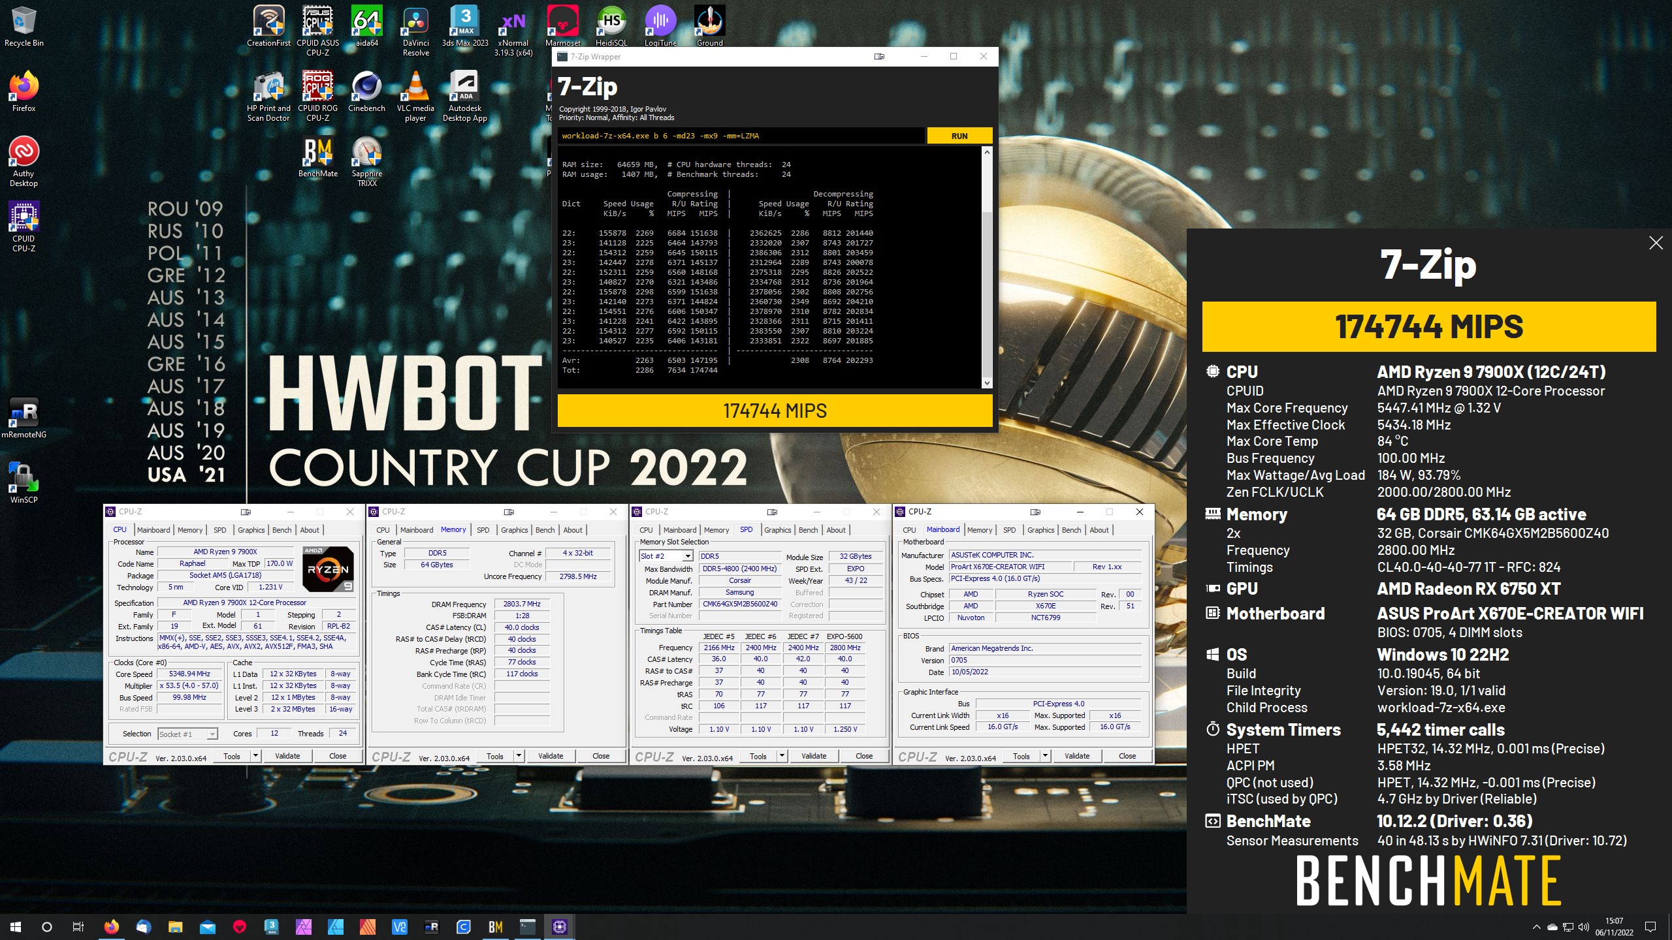Click the 7-Zip output scrollbar down arrow
The height and width of the screenshot is (940, 1672).
[987, 383]
